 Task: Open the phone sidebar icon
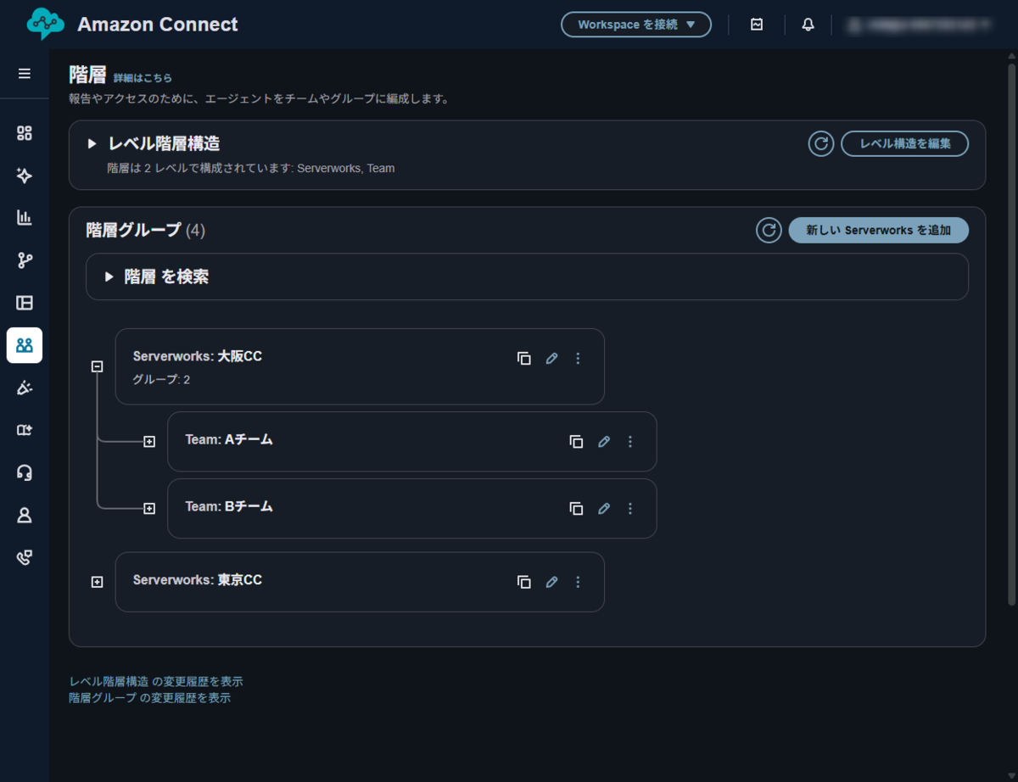tap(25, 557)
